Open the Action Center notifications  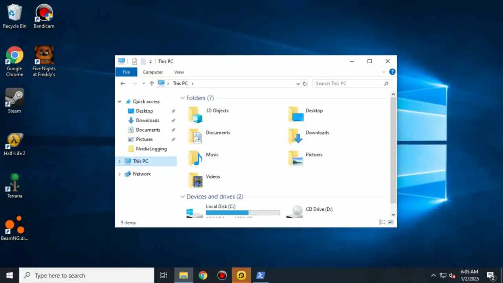[491, 276]
